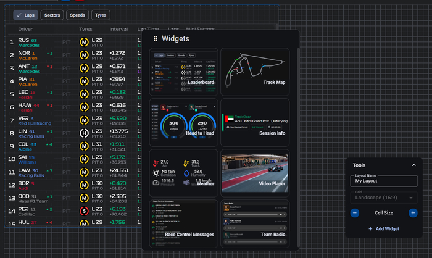Select driver SAI 55 Williams name
Screen dimensions: 432x258
[x=27, y=159]
